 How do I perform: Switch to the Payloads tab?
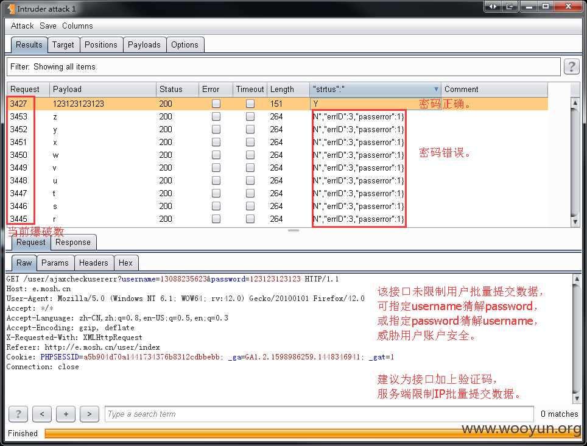coord(144,45)
